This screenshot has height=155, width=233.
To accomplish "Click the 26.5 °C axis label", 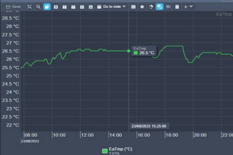I will [10, 51].
